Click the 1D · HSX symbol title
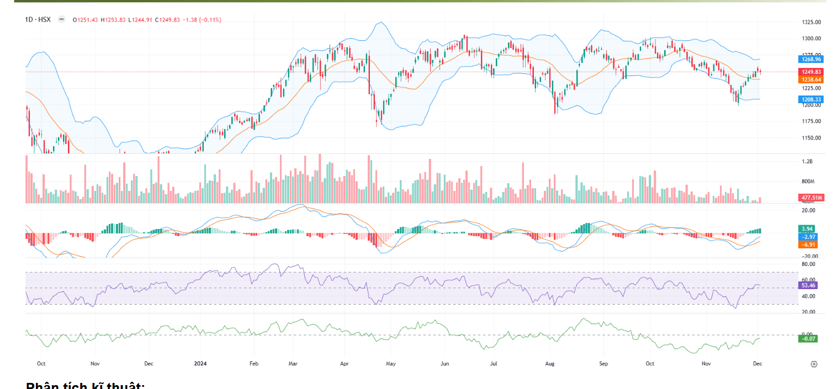 pyautogui.click(x=38, y=19)
